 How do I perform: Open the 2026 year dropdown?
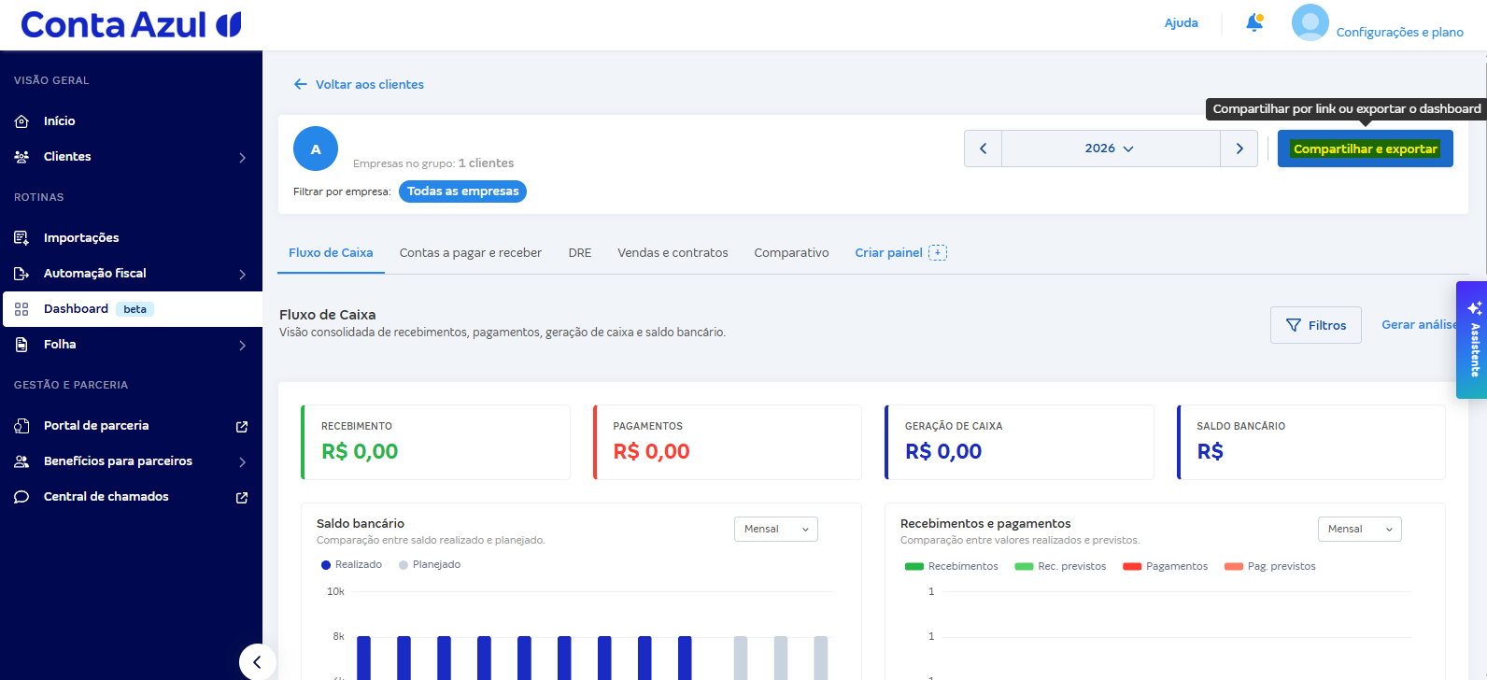(1111, 149)
